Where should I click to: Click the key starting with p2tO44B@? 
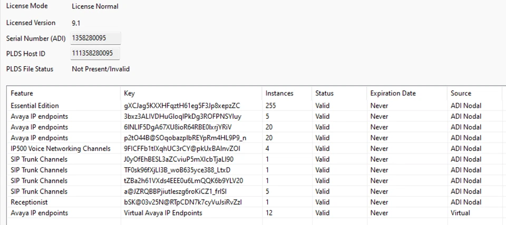[x=185, y=138]
